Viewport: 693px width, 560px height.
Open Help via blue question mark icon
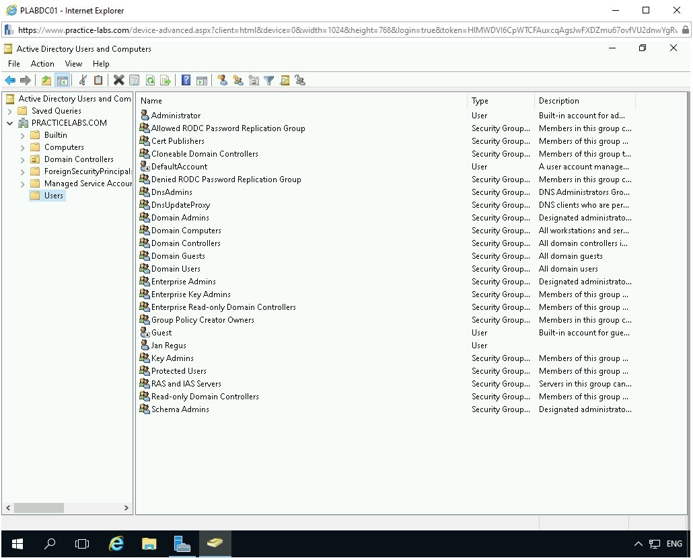tap(186, 81)
